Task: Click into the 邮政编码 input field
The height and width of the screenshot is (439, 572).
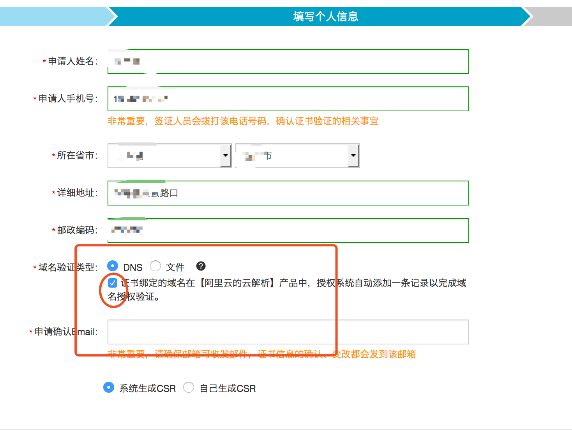Action: pyautogui.click(x=288, y=230)
